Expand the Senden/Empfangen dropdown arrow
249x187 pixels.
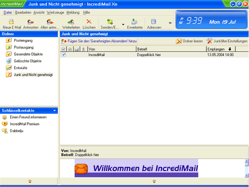point(123,24)
